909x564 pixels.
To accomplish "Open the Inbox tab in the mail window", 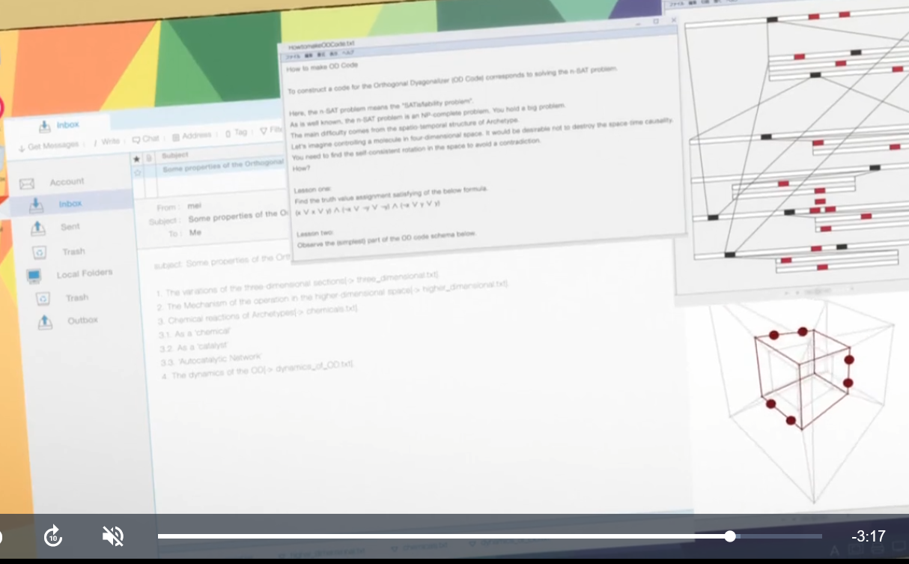I will tap(60, 125).
